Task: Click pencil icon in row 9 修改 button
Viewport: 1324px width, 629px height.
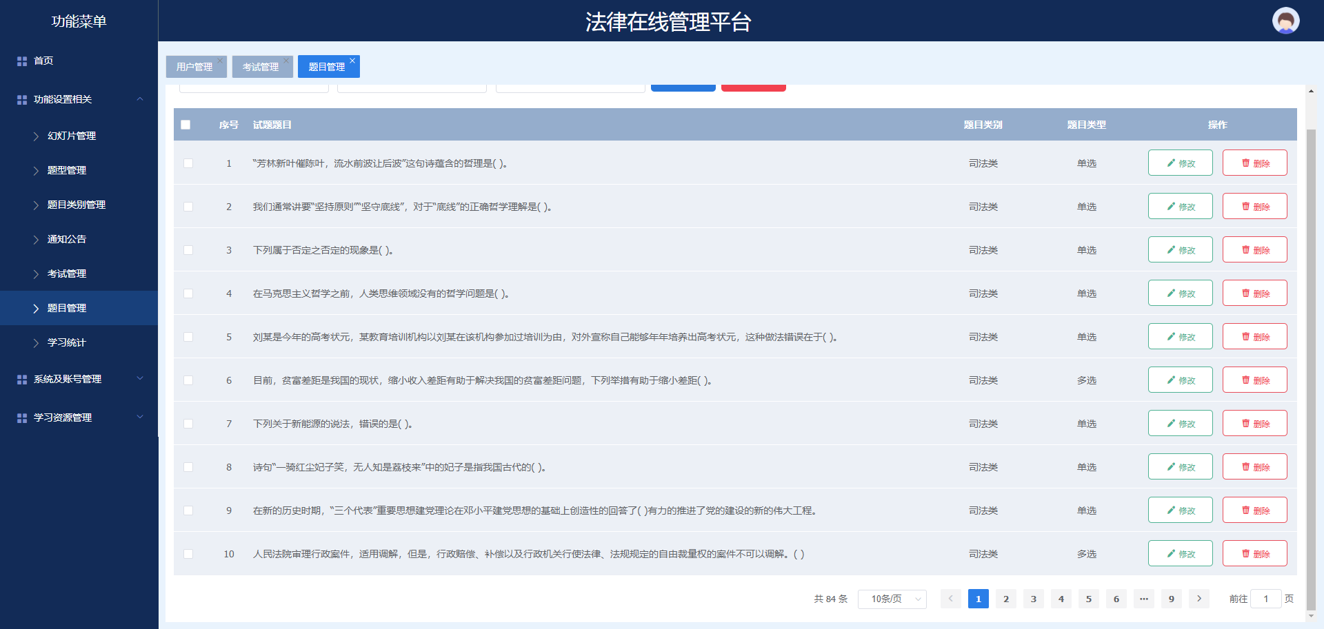Action: [1171, 511]
